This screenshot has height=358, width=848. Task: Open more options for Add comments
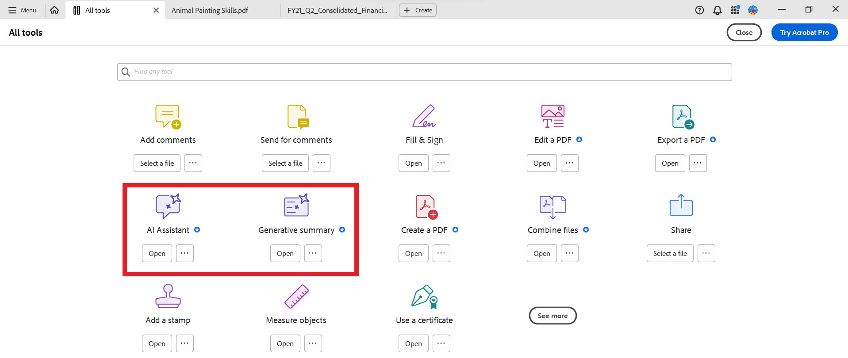click(x=193, y=163)
